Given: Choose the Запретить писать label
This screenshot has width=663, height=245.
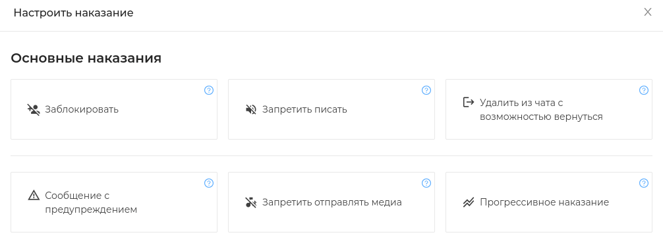Looking at the screenshot, I should click(304, 110).
